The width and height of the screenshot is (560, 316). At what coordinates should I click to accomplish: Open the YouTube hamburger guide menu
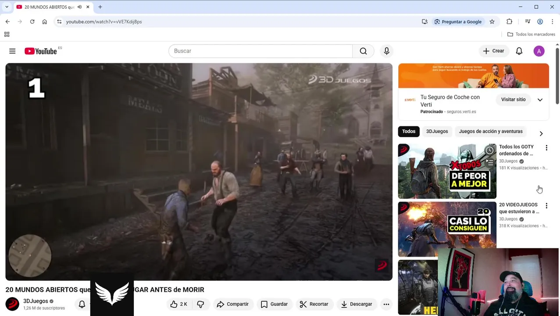coord(12,51)
